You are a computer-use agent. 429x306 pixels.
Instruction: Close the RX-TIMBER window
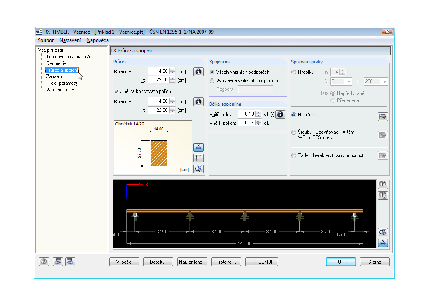[387, 32]
